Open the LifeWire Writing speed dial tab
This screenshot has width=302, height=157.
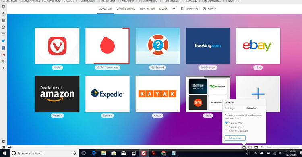click(x=126, y=9)
